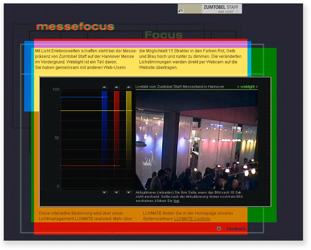Click the red level handle on chart
Image resolution: width=311 pixels, height=250 pixels.
[x=114, y=165]
